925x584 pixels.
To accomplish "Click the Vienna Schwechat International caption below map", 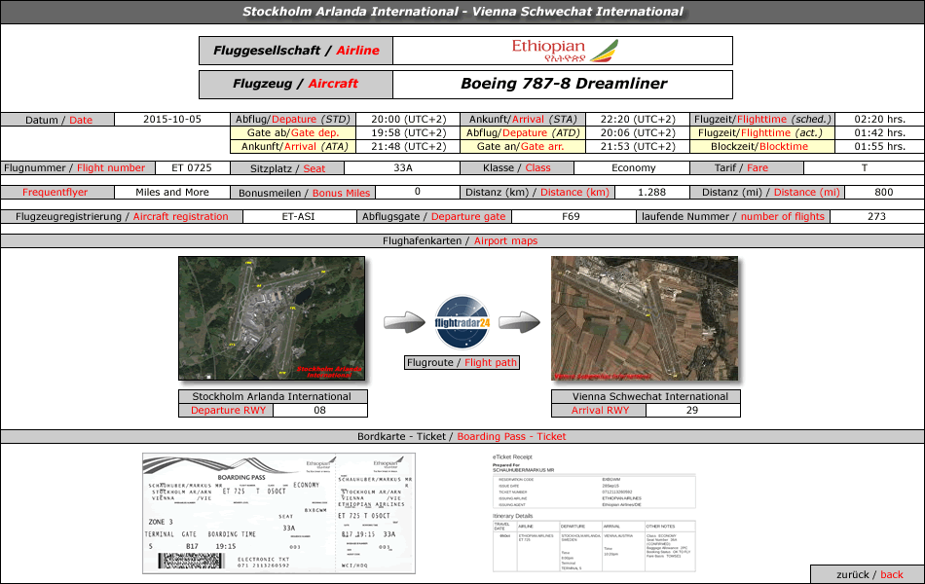I will coord(650,396).
